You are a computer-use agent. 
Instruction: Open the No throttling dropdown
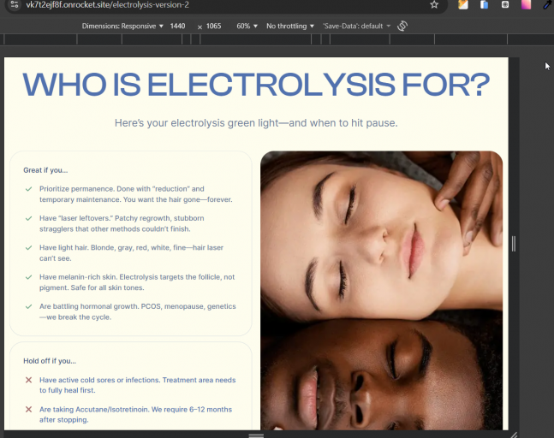tap(290, 27)
